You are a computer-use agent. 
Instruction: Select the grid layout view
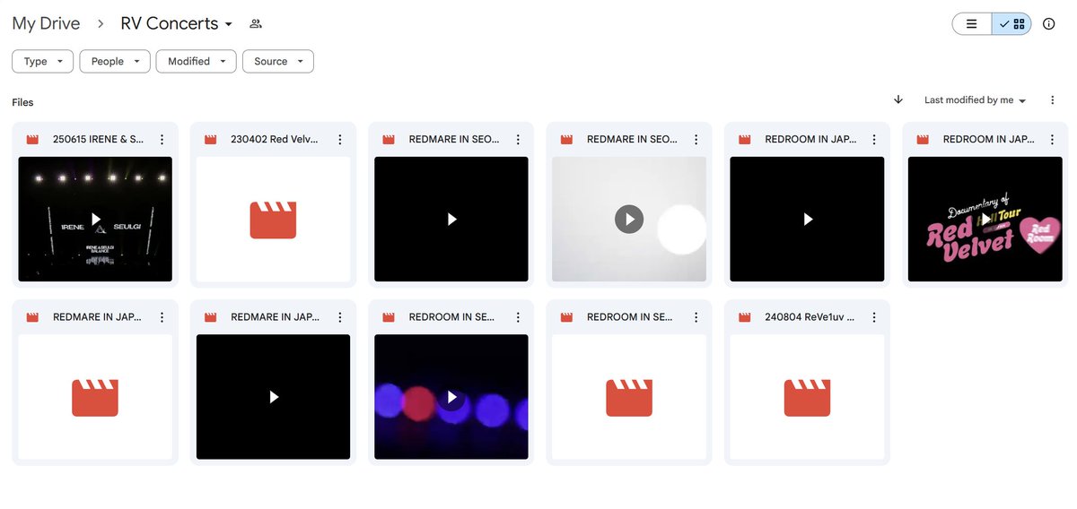(1011, 24)
